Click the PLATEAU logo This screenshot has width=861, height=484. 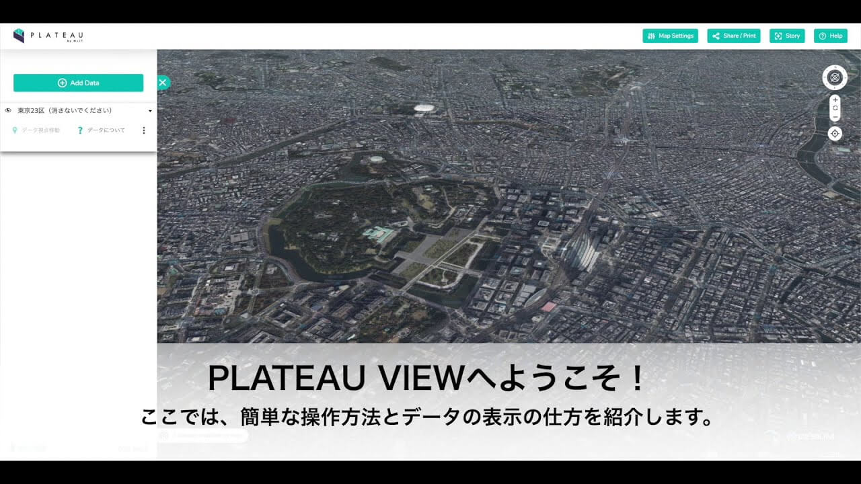click(48, 36)
